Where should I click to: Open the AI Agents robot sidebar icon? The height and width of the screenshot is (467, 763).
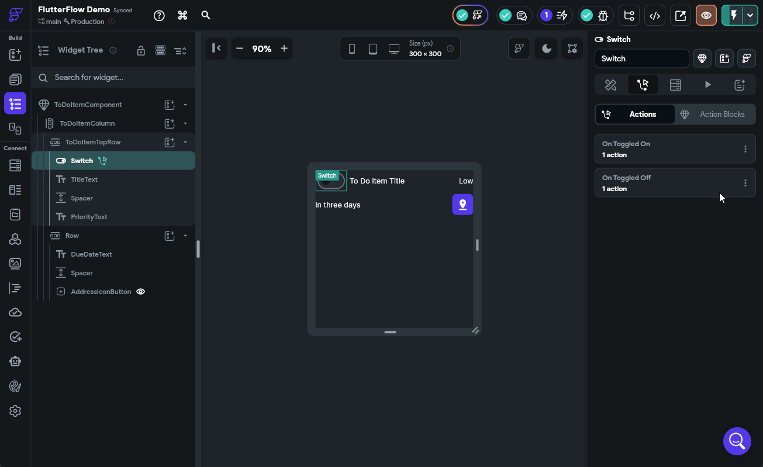(x=15, y=362)
